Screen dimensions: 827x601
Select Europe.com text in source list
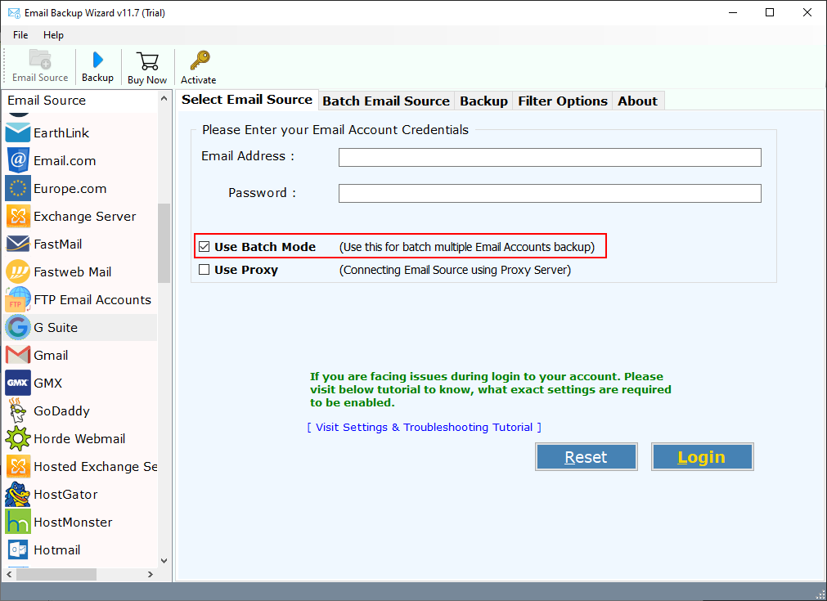70,189
